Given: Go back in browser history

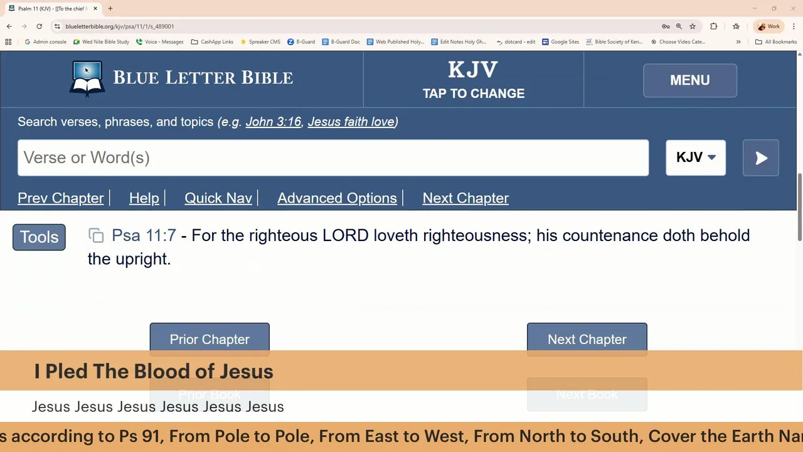Looking at the screenshot, I should (9, 26).
